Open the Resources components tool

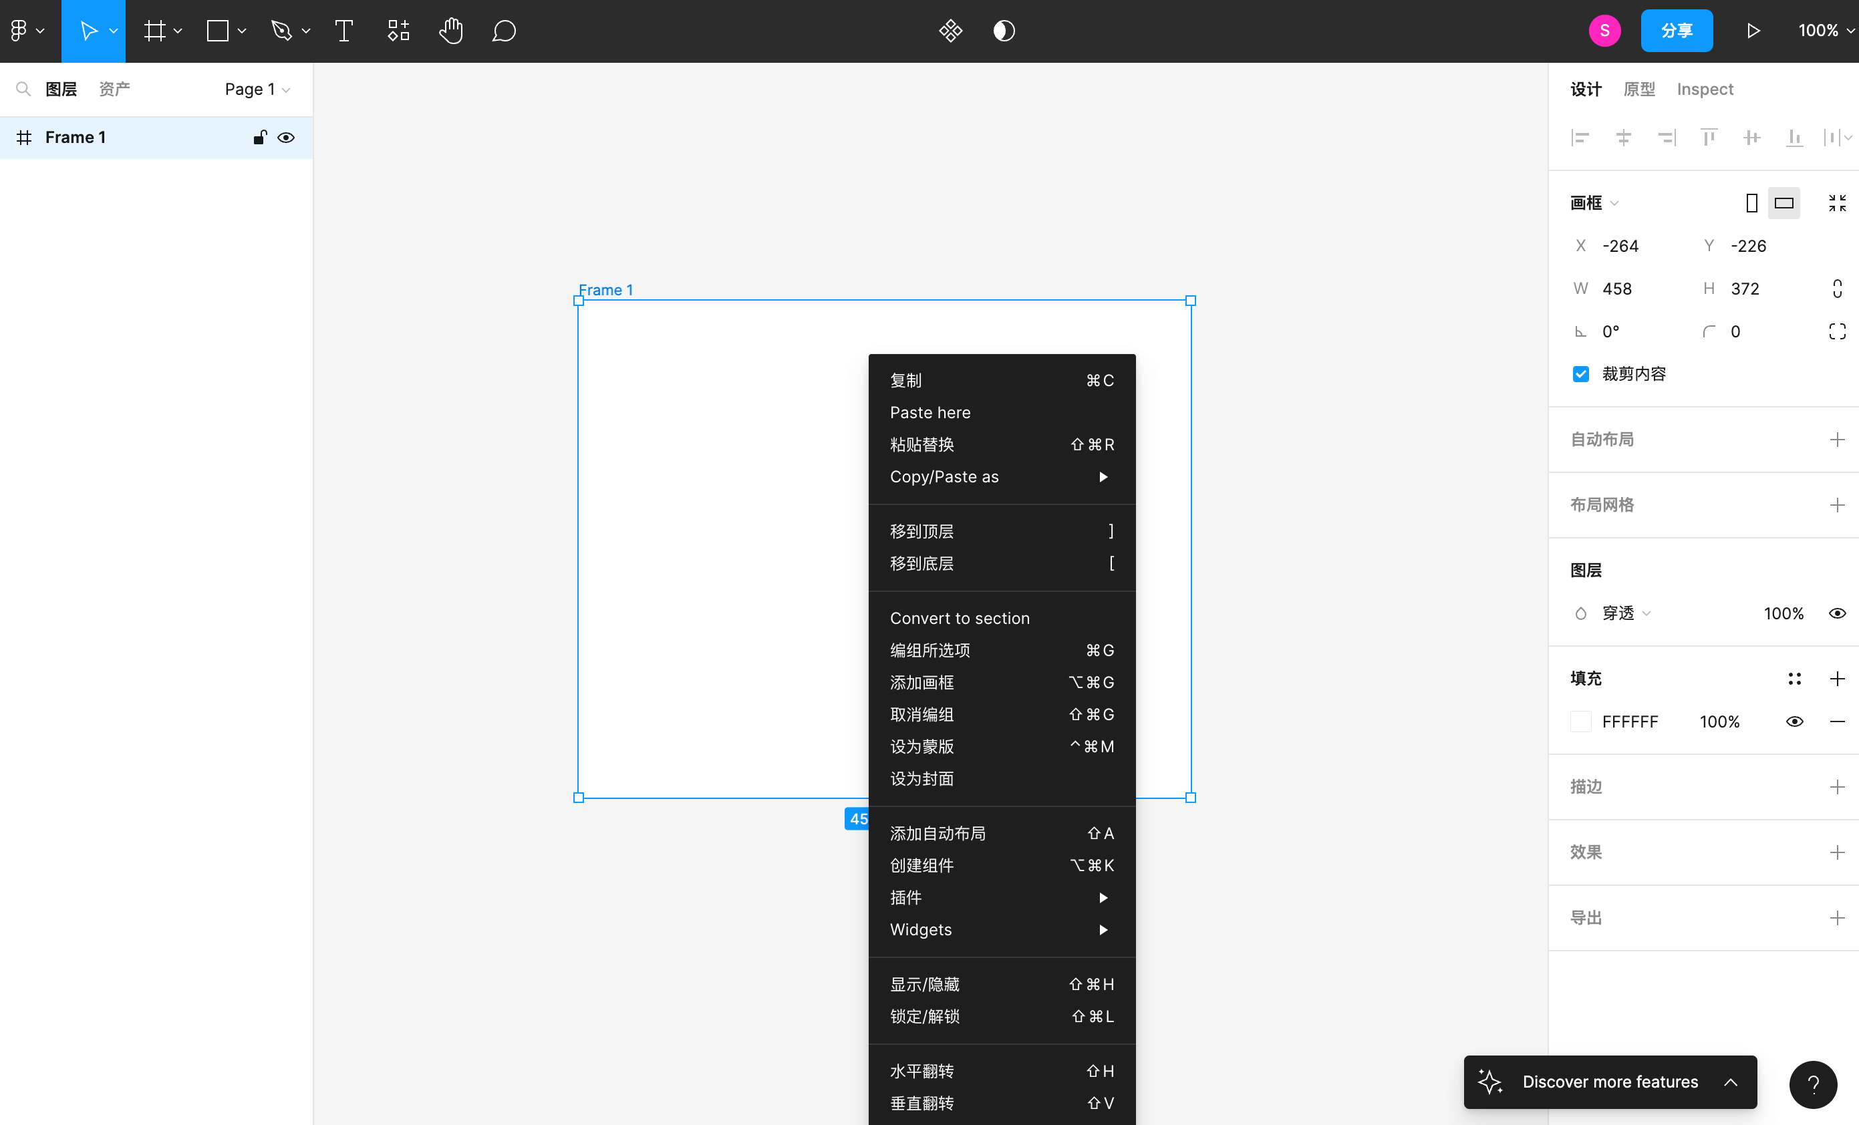(398, 31)
